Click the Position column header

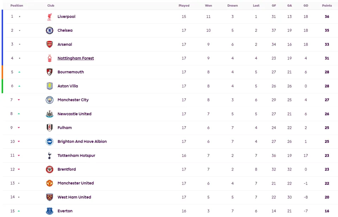(x=17, y=6)
